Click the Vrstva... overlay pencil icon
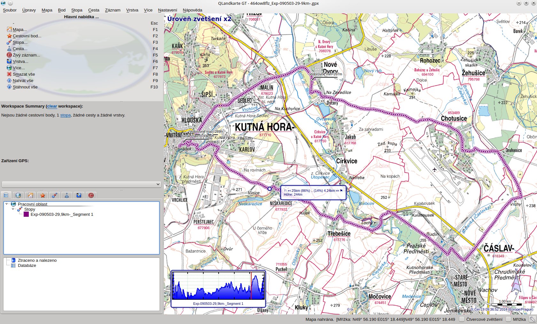Viewport: 537px width, 324px height. point(9,61)
